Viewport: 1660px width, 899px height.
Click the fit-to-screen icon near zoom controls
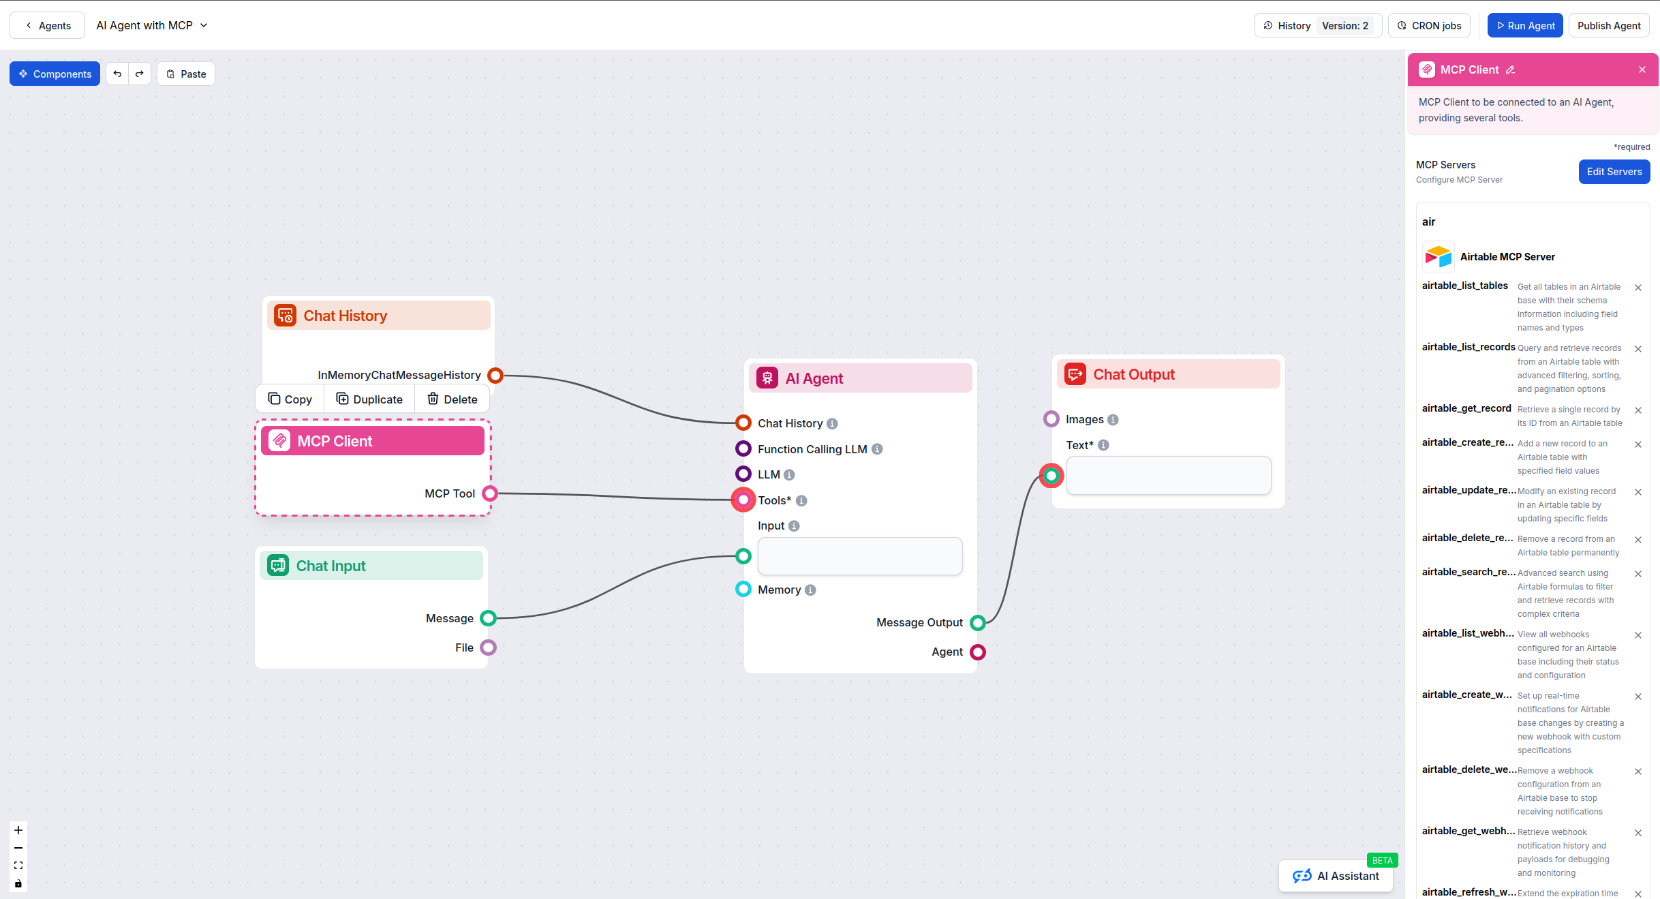click(18, 866)
